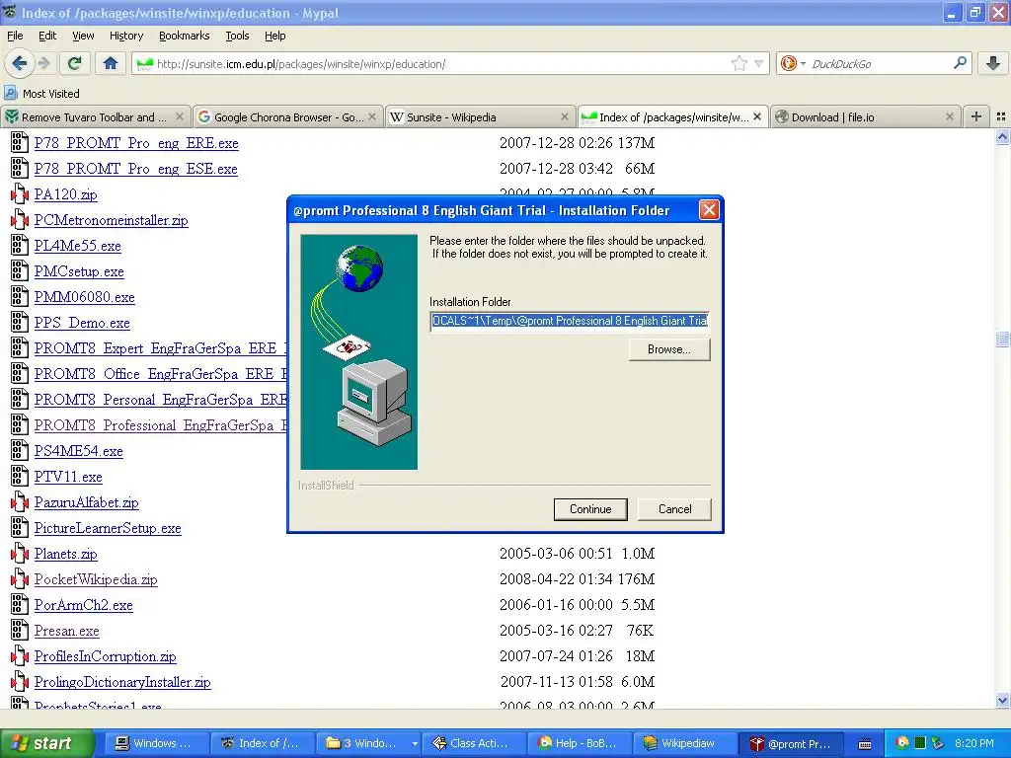Open the tab groups grid icon
Image resolution: width=1011 pixels, height=758 pixels.
1001,116
